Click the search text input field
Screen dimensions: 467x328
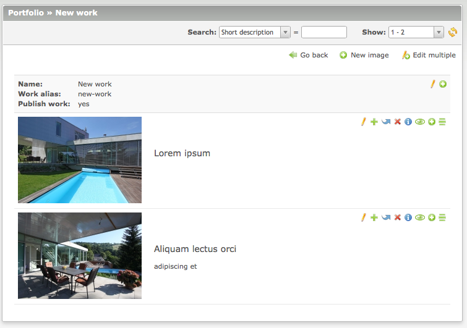point(324,32)
